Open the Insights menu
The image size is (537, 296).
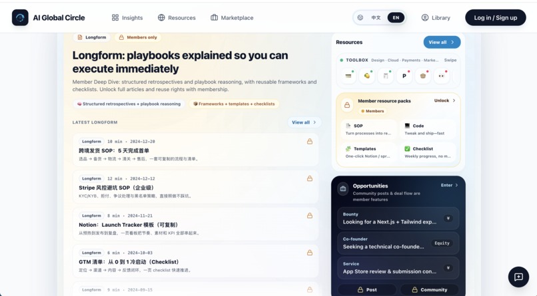127,18
